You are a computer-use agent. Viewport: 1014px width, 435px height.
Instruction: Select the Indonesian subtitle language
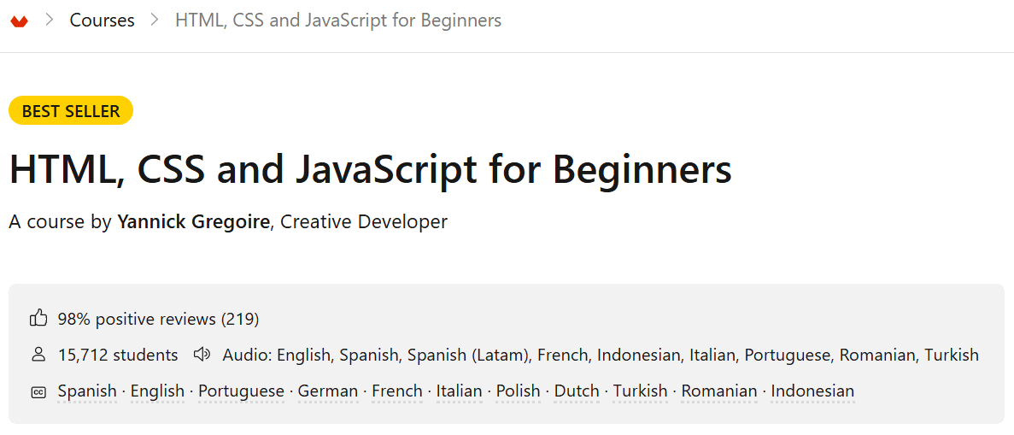point(813,391)
